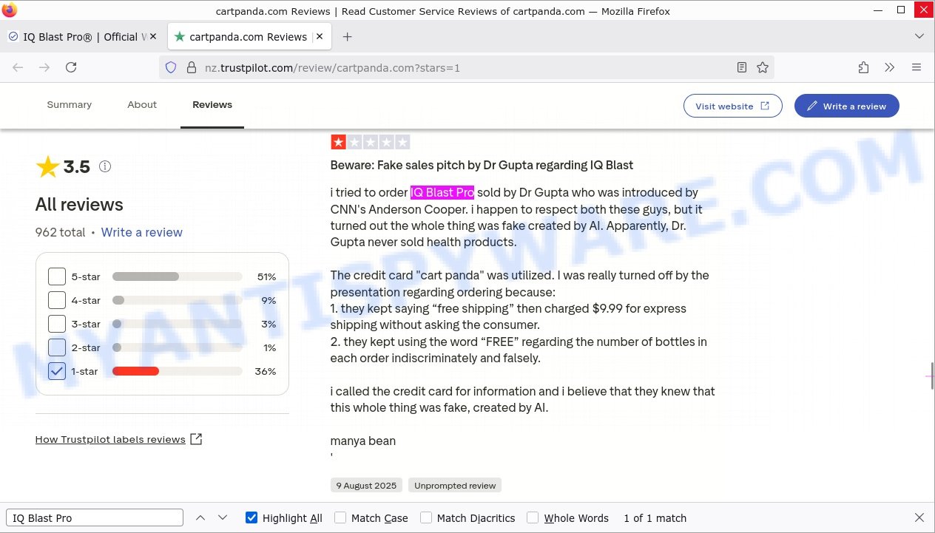
Task: Click the 1 of 1 match status text
Action: coord(655,518)
